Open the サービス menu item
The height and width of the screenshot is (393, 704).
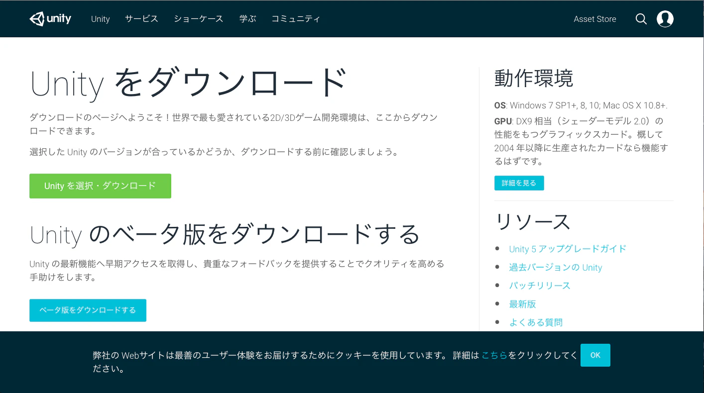(141, 19)
